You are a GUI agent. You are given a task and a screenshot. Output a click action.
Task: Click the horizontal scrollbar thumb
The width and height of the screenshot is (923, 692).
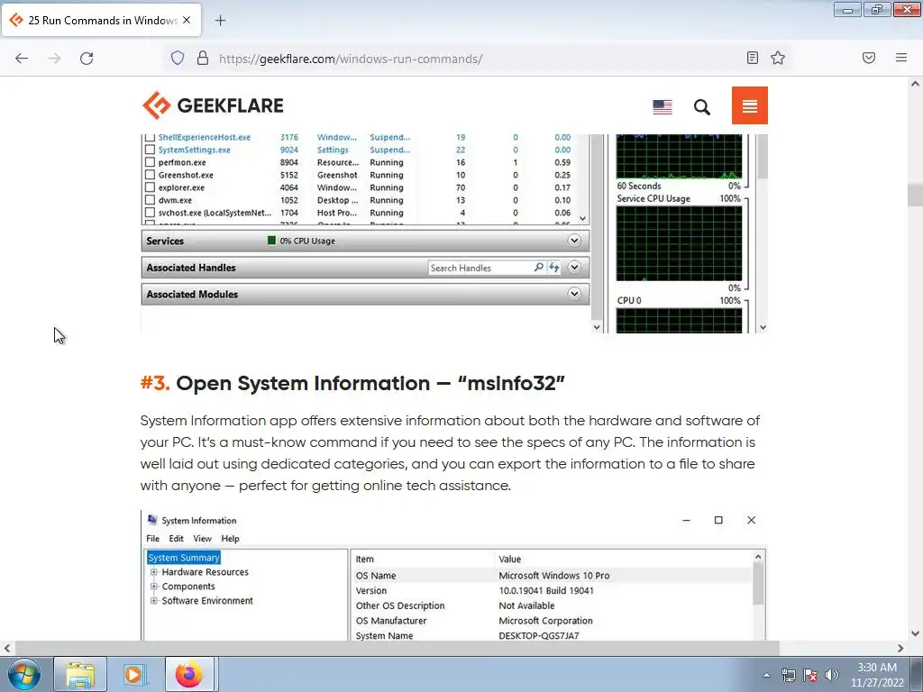(x=397, y=648)
